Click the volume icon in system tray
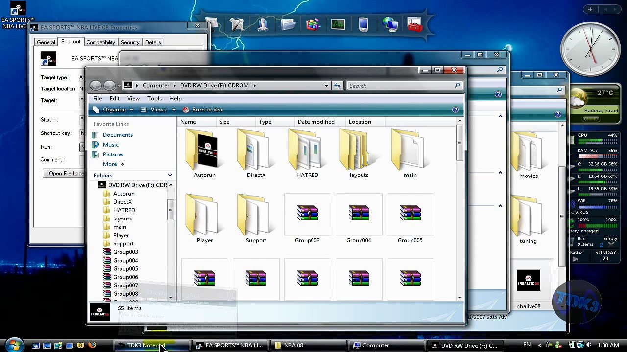This screenshot has height=352, width=627. (588, 345)
